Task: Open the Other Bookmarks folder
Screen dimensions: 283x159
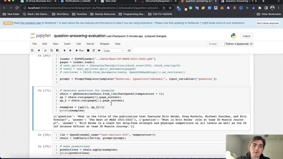Action: pyautogui.click(x=269, y=14)
